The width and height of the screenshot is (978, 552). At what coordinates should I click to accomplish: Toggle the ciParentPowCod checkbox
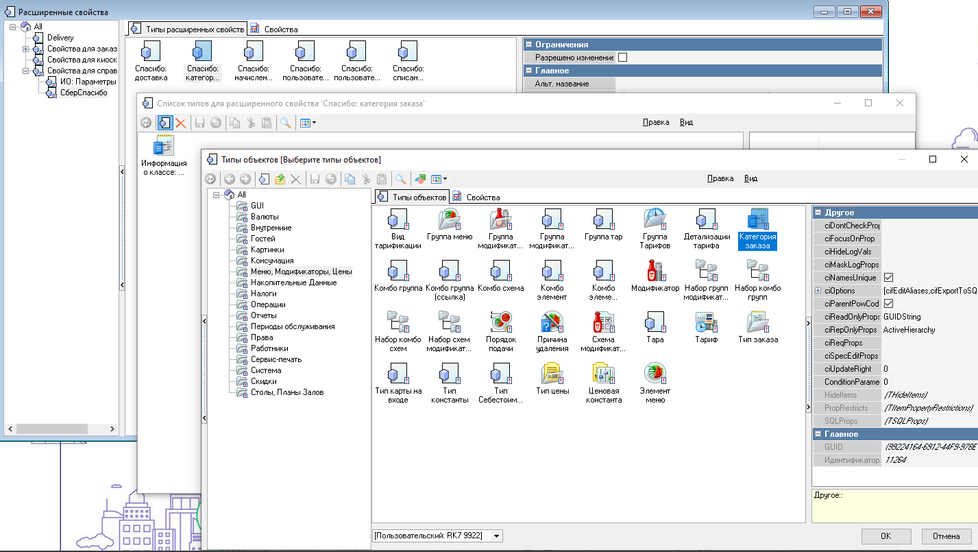(888, 304)
